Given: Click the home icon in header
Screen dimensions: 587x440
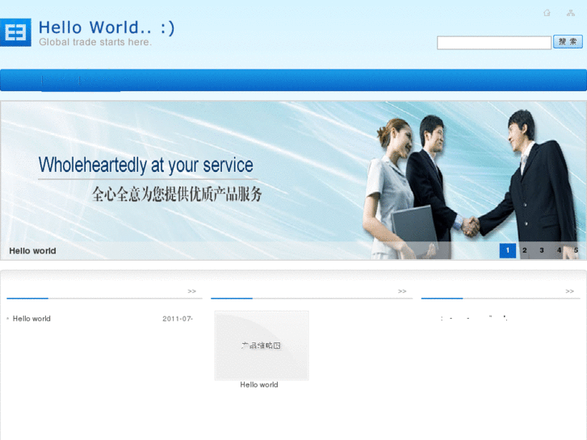Looking at the screenshot, I should [547, 13].
